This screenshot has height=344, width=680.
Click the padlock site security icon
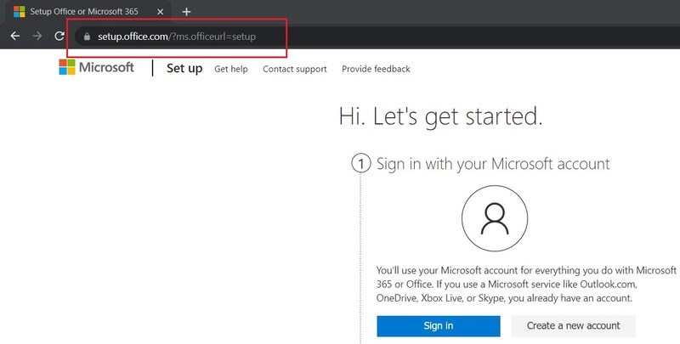tap(85, 37)
